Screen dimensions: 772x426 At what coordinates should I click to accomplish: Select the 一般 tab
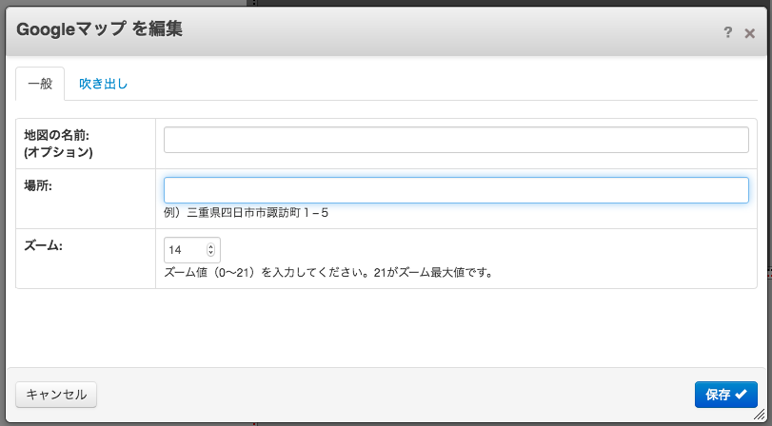40,84
